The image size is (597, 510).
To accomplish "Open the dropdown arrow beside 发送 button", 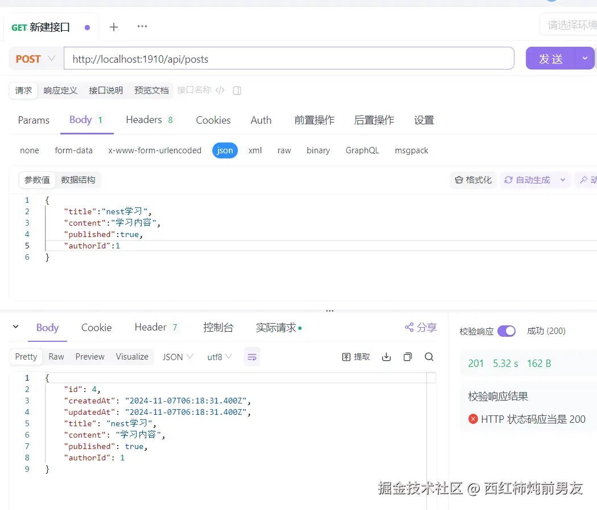I will click(585, 58).
